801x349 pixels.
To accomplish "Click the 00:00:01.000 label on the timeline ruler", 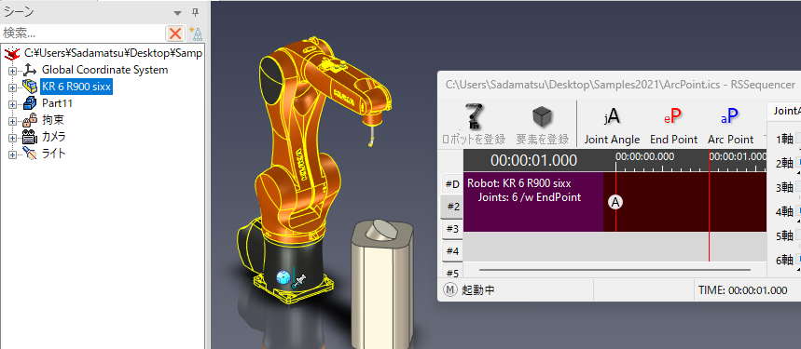I will pyautogui.click(x=739, y=156).
